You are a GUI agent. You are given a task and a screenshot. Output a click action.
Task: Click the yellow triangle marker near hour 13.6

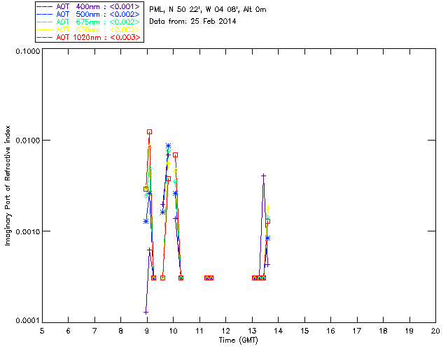(267, 208)
